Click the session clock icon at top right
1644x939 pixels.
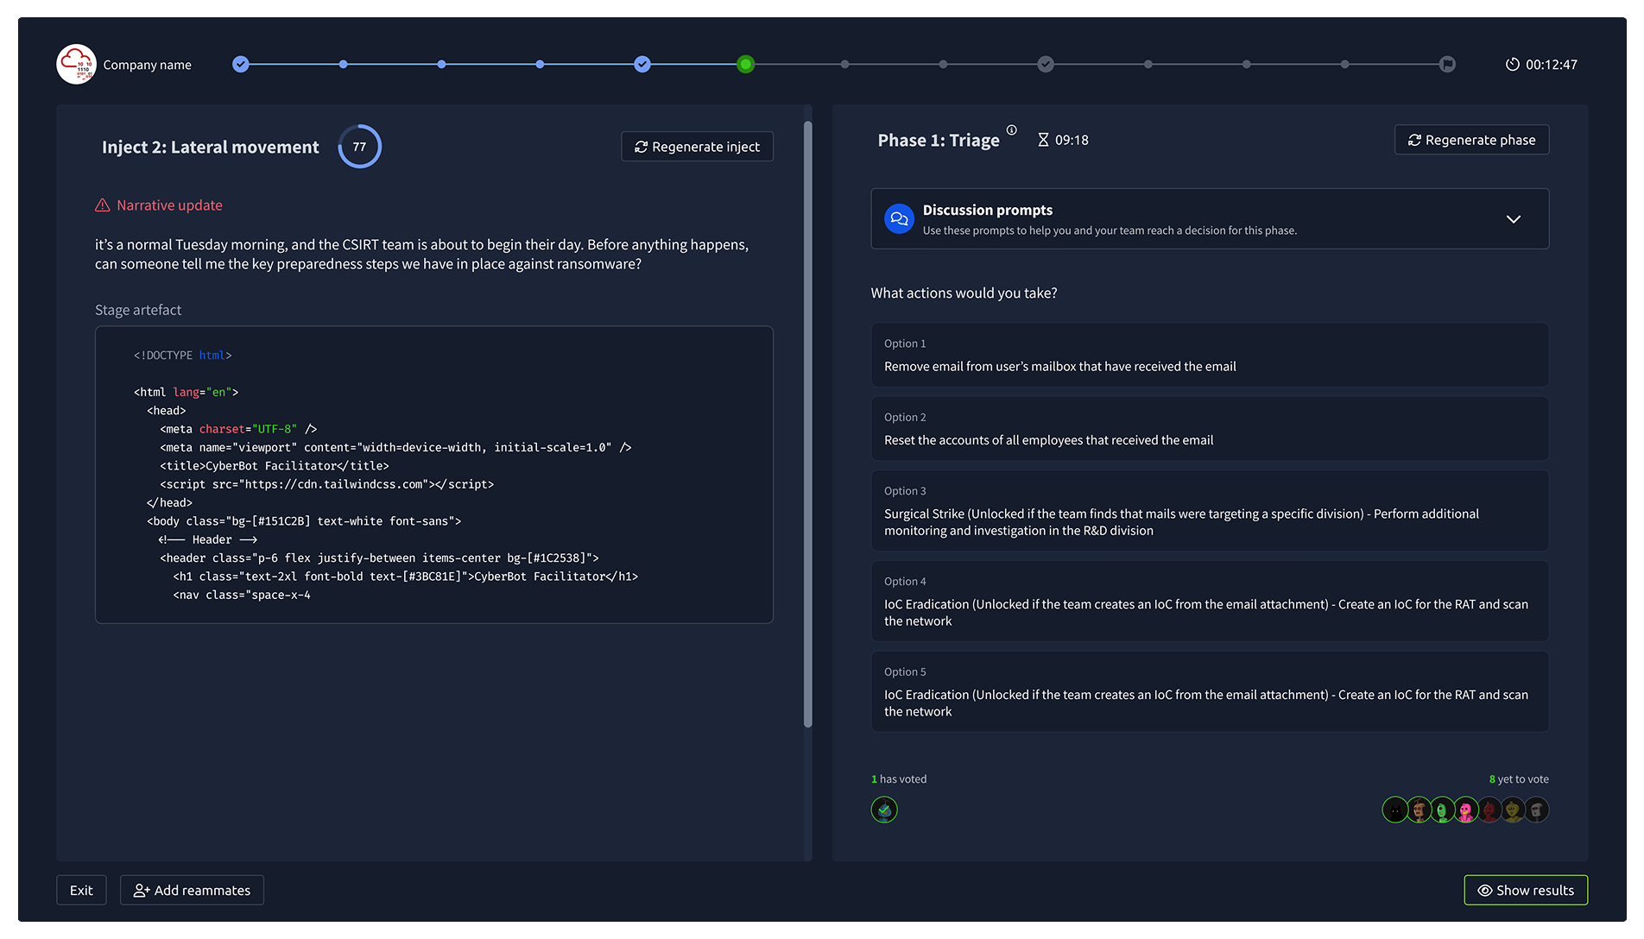tap(1512, 65)
